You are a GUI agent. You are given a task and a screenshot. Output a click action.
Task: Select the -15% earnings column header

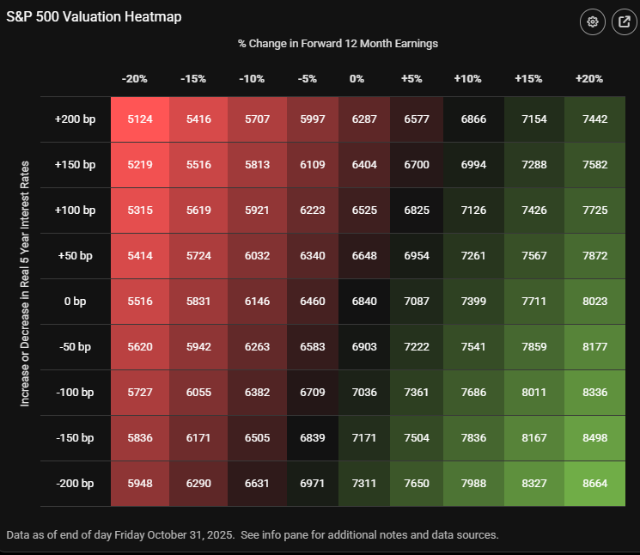pyautogui.click(x=193, y=79)
